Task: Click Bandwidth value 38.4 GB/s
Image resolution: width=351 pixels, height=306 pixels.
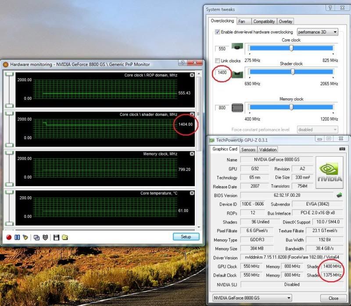Action: (325, 248)
